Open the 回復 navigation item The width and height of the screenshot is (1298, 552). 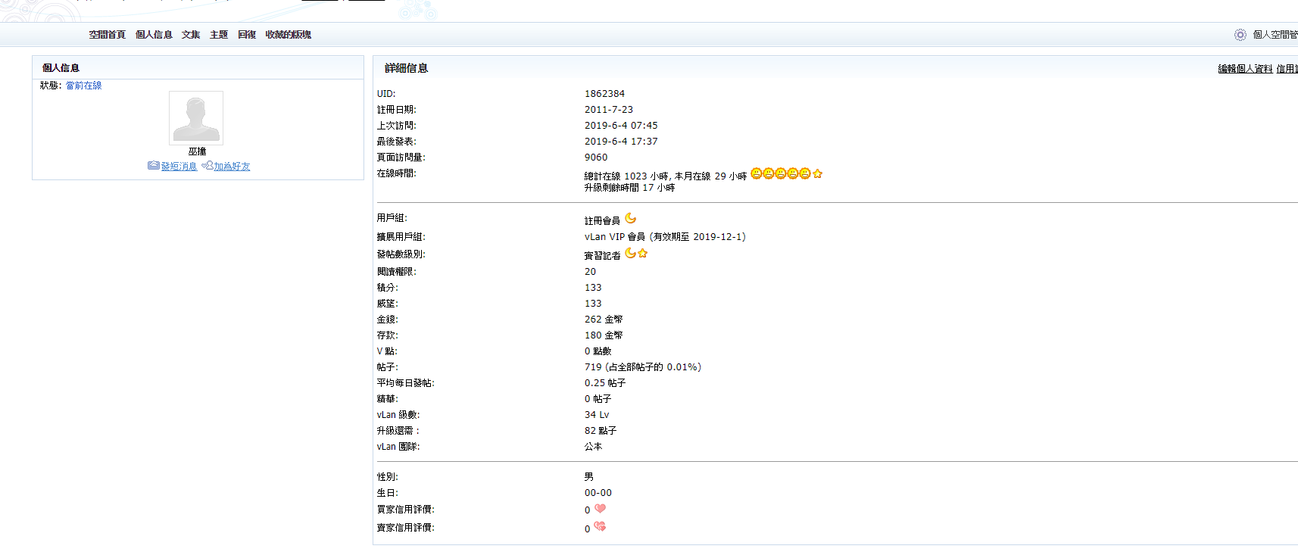247,35
